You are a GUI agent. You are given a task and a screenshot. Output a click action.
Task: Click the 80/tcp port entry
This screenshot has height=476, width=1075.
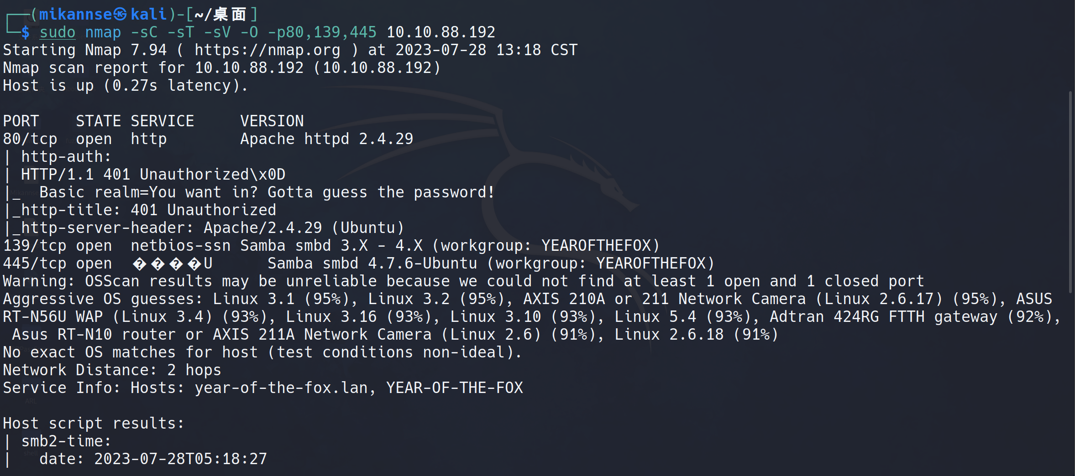click(30, 139)
